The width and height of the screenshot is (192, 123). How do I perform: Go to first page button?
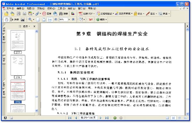(x=70, y=118)
